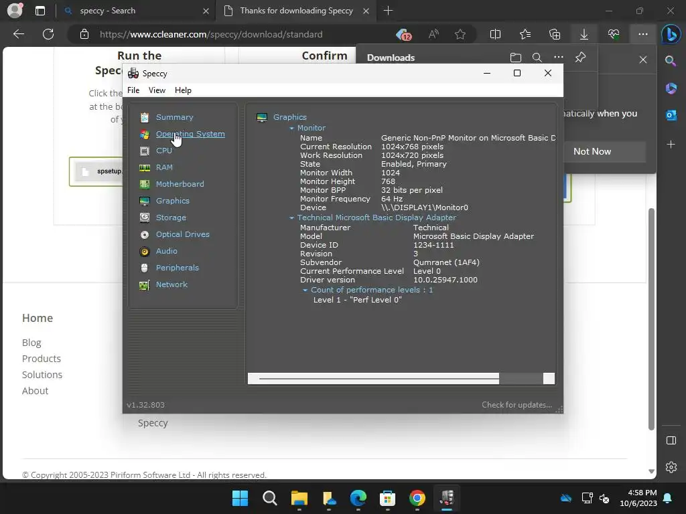Open the File menu in Speccy
Image resolution: width=686 pixels, height=514 pixels.
coord(133,90)
